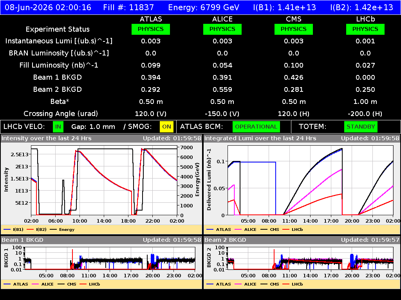Click the ATLAS PHYSICS status badge

point(151,29)
